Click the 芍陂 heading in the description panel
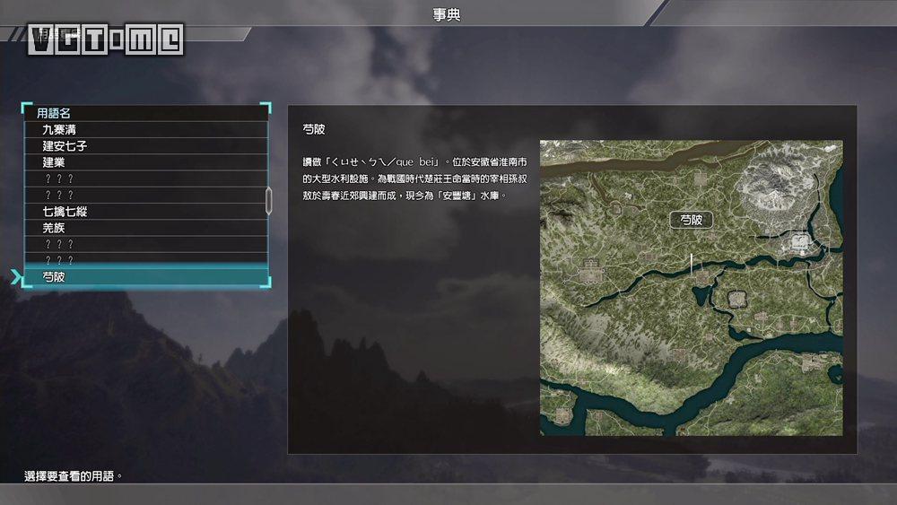 tap(313, 129)
